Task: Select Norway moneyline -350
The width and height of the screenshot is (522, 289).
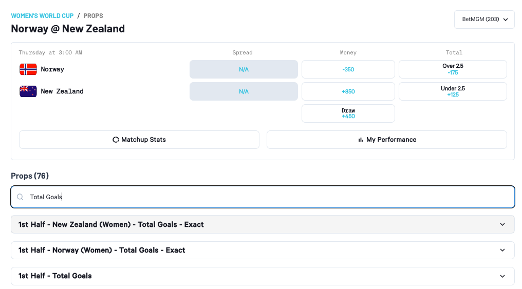Action: pos(348,69)
